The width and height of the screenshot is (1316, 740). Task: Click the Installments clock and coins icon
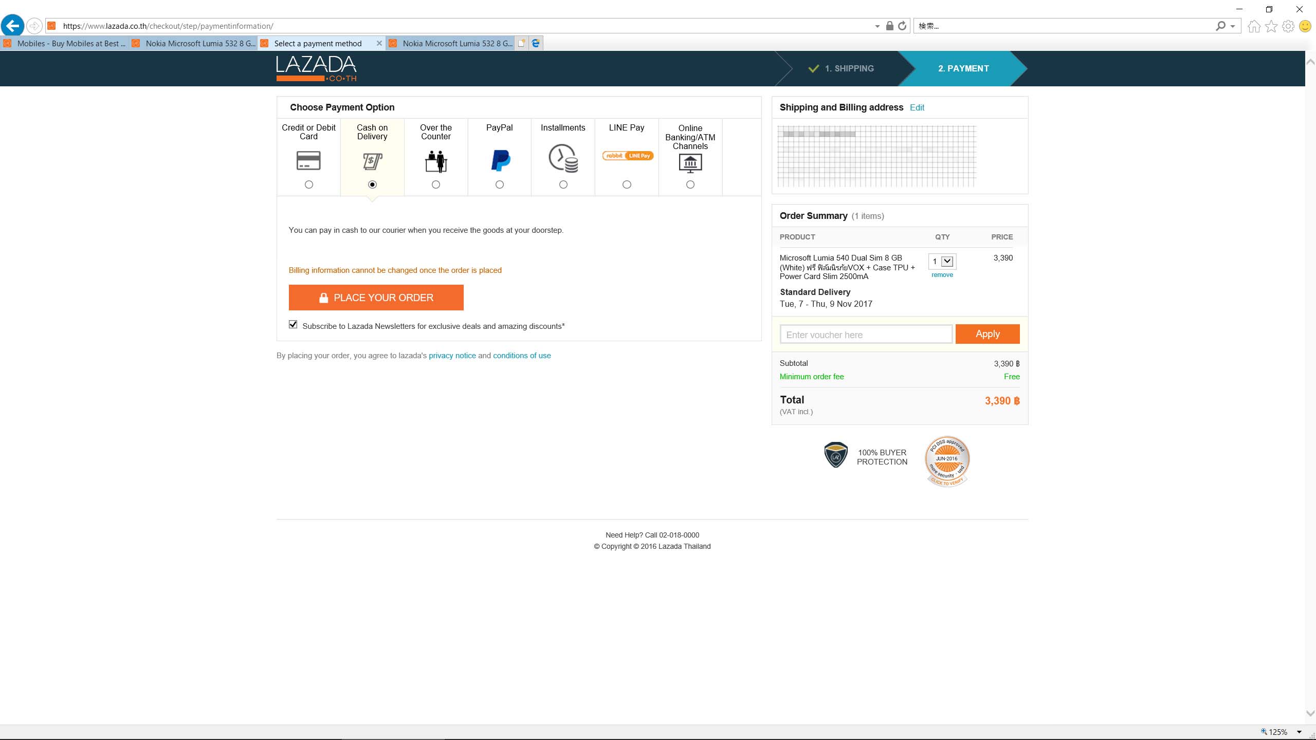[563, 158]
